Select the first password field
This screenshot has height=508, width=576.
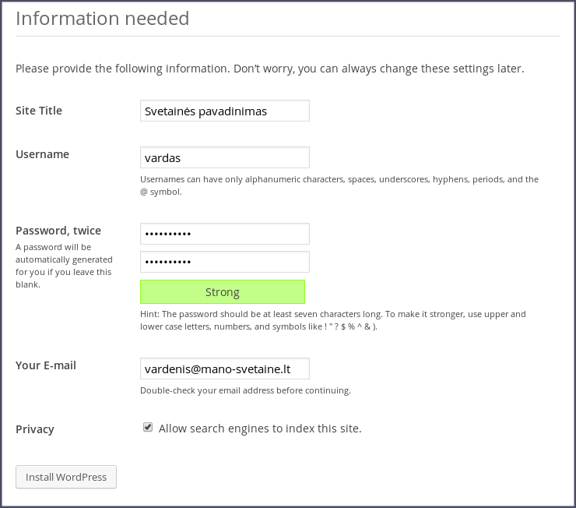coord(224,234)
